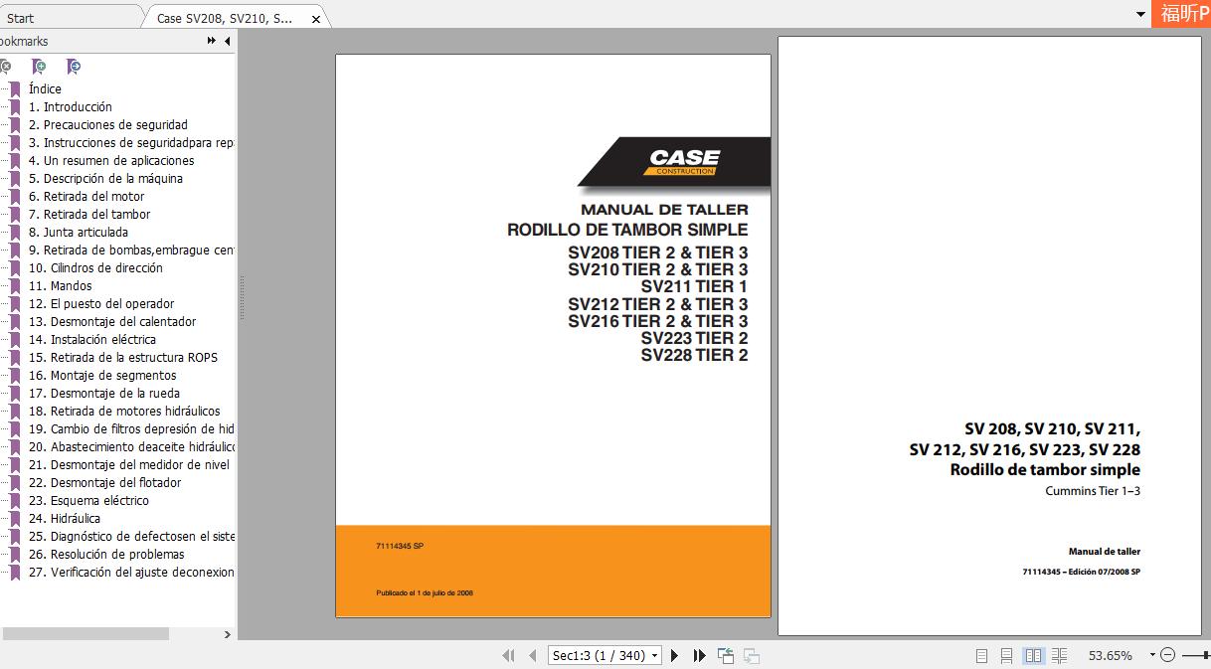
Task: Close the Case SV208 document tab
Action: (316, 19)
